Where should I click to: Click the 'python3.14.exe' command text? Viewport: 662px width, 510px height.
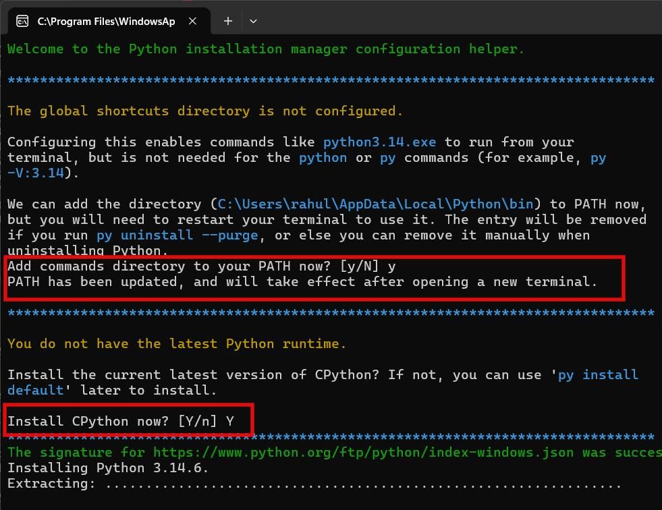[379, 142]
